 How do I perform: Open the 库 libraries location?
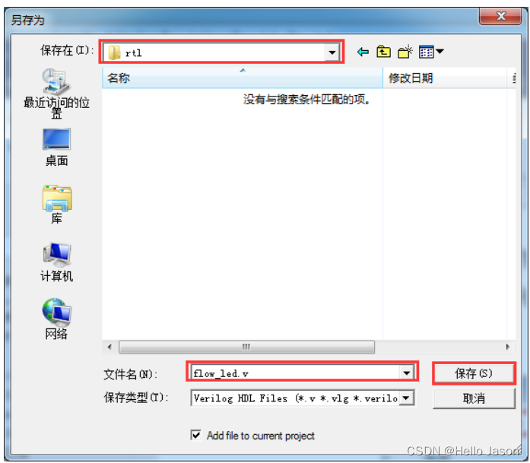56,205
